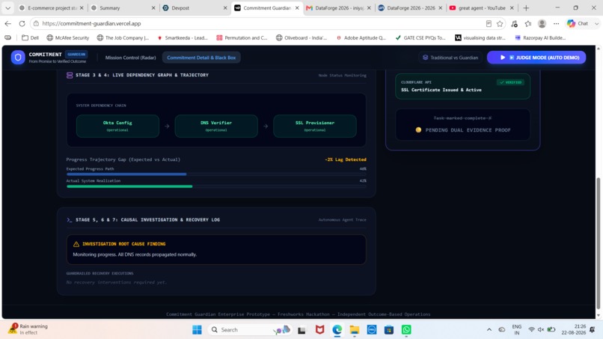Image resolution: width=603 pixels, height=339 pixels.
Task: Click the warning triangle on root cause finding
Action: (76, 244)
